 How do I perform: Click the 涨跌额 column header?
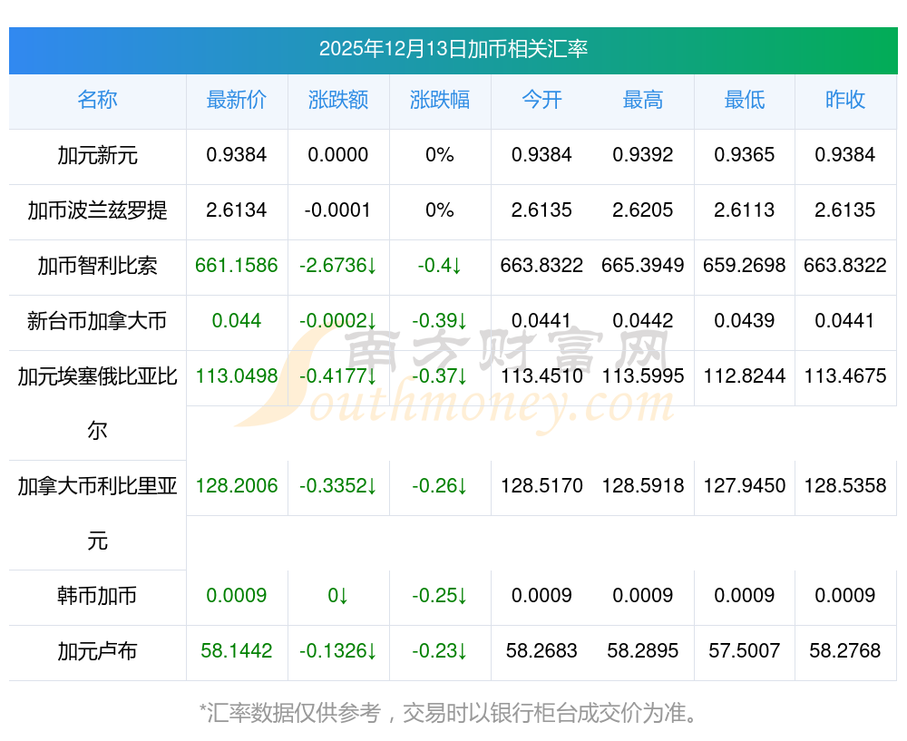point(338,101)
